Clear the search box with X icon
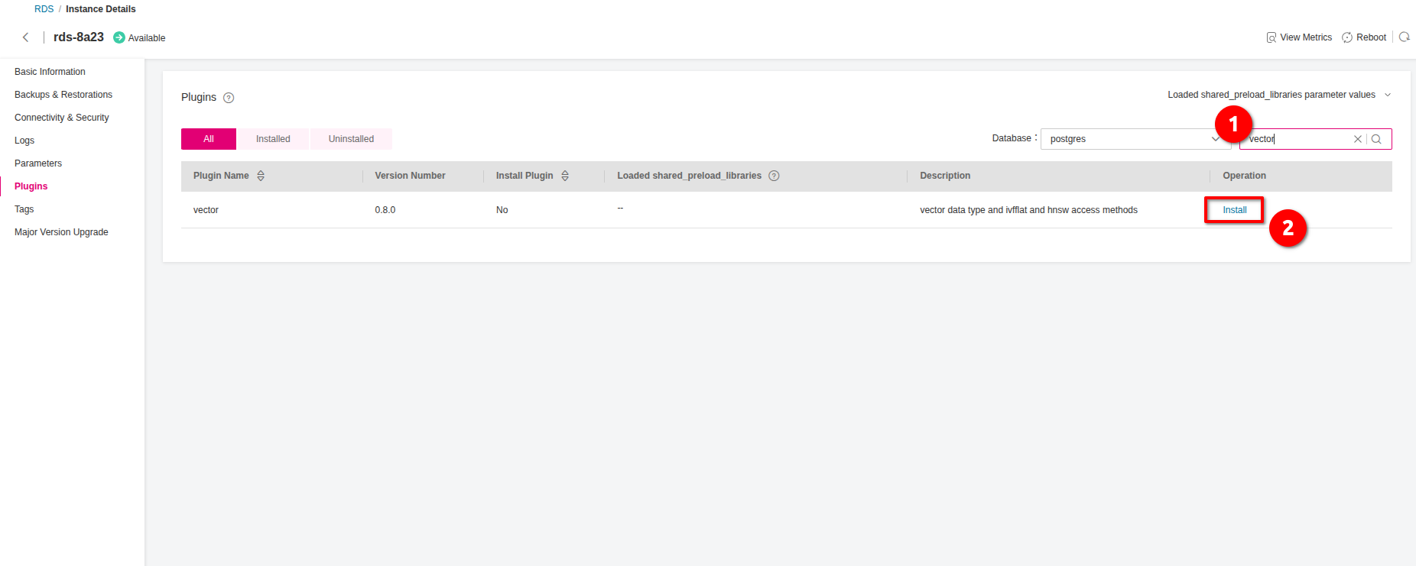 click(1358, 139)
